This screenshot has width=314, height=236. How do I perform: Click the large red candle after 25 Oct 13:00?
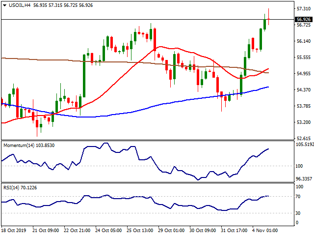click(155, 39)
